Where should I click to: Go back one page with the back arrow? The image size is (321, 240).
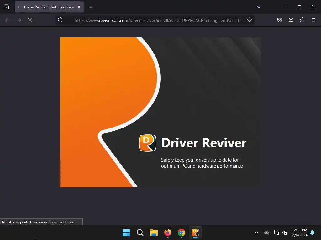(x=8, y=20)
